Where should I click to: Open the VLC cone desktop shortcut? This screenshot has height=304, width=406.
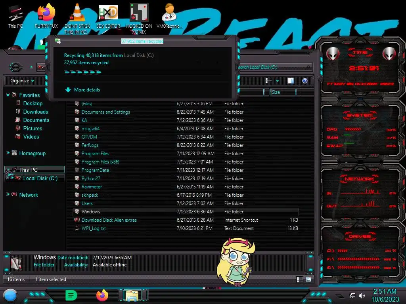(77, 19)
